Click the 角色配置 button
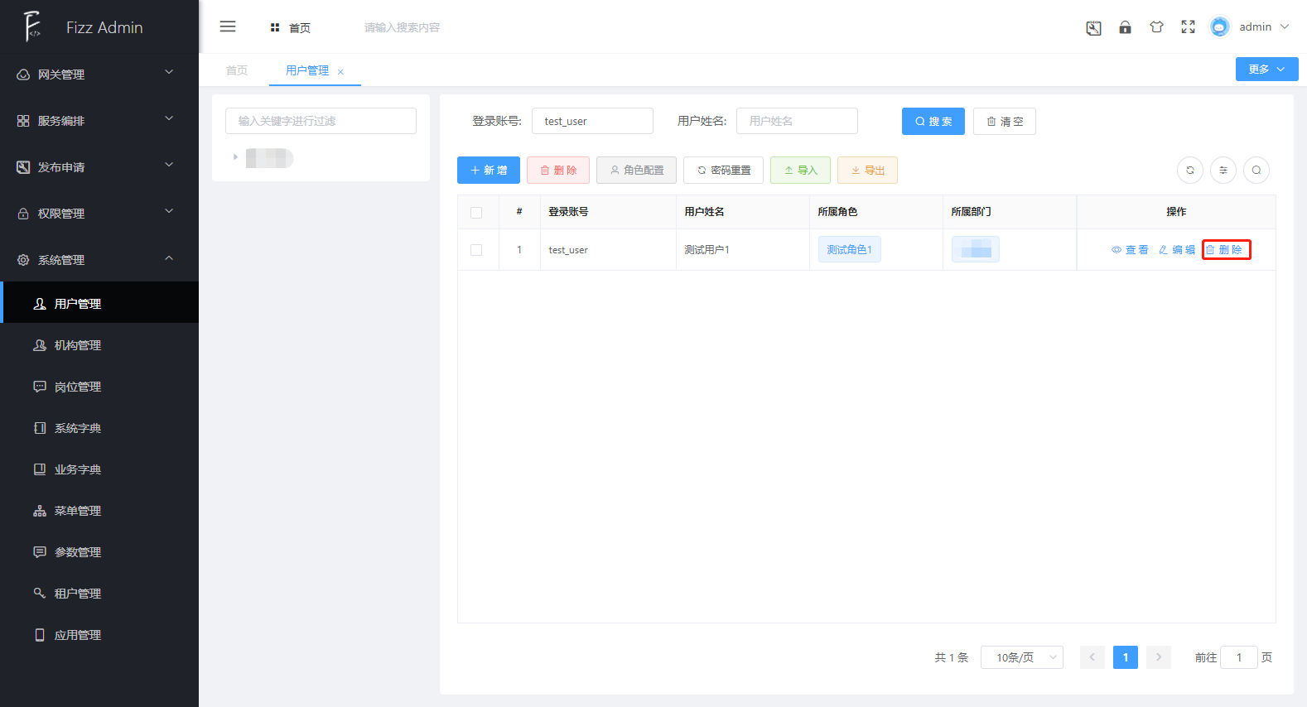This screenshot has width=1307, height=707. [636, 170]
